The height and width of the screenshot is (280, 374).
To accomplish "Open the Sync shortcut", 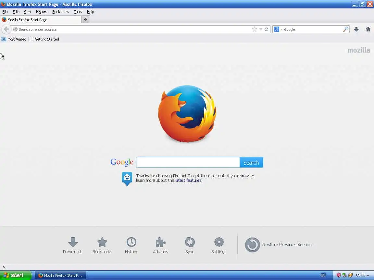I will [190, 245].
